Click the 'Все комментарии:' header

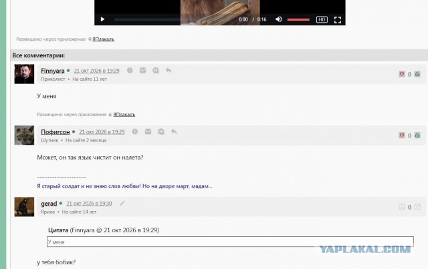point(39,55)
